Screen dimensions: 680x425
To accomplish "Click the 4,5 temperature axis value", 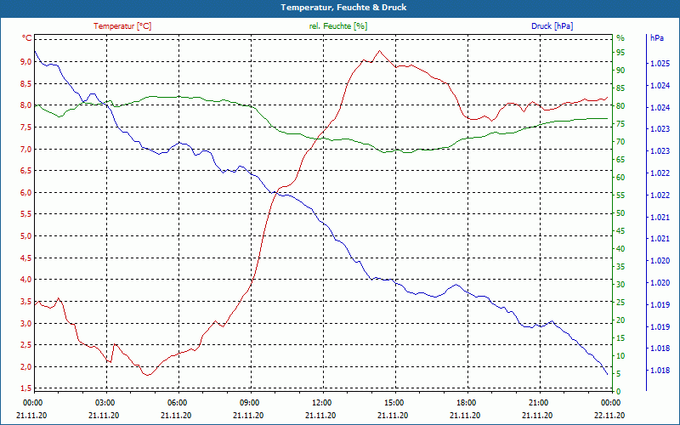I will pyautogui.click(x=26, y=258).
